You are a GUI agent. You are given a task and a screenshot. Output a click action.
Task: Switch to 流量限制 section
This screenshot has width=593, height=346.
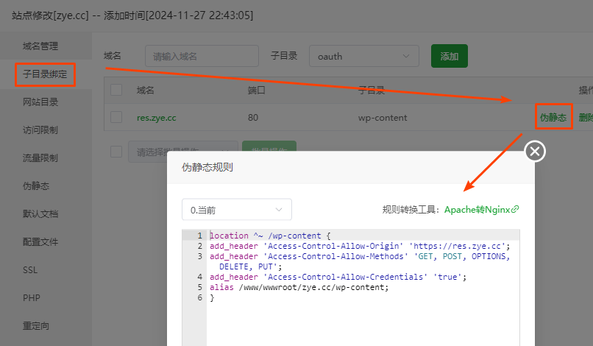pyautogui.click(x=40, y=158)
